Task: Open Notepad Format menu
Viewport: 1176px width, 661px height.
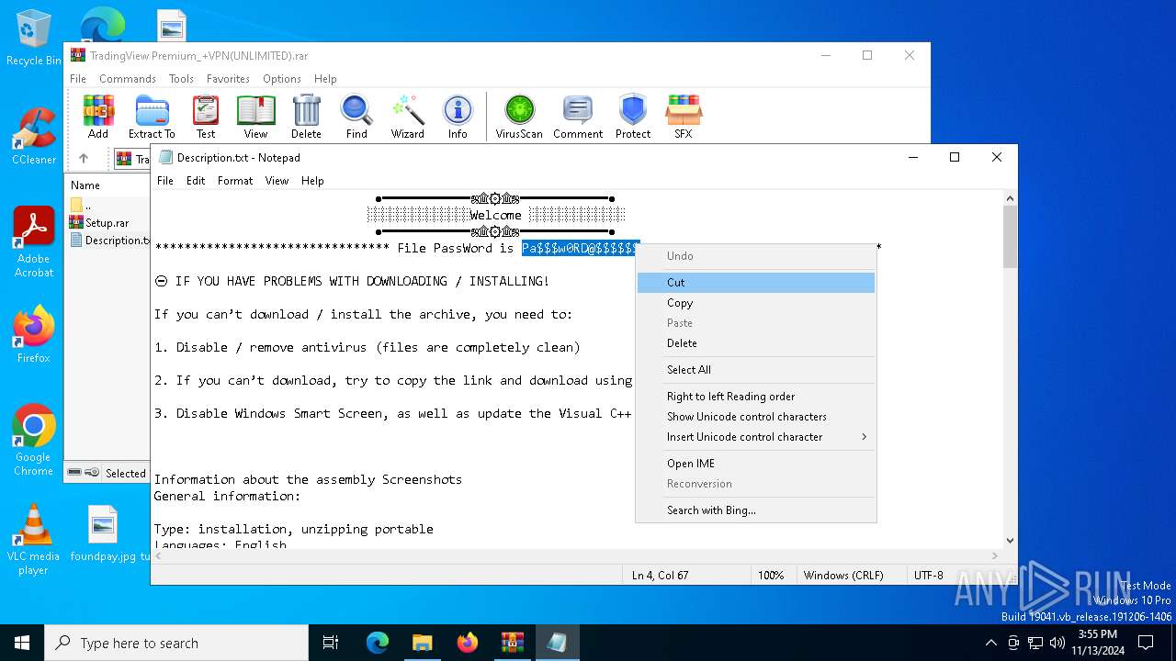Action: [235, 181]
